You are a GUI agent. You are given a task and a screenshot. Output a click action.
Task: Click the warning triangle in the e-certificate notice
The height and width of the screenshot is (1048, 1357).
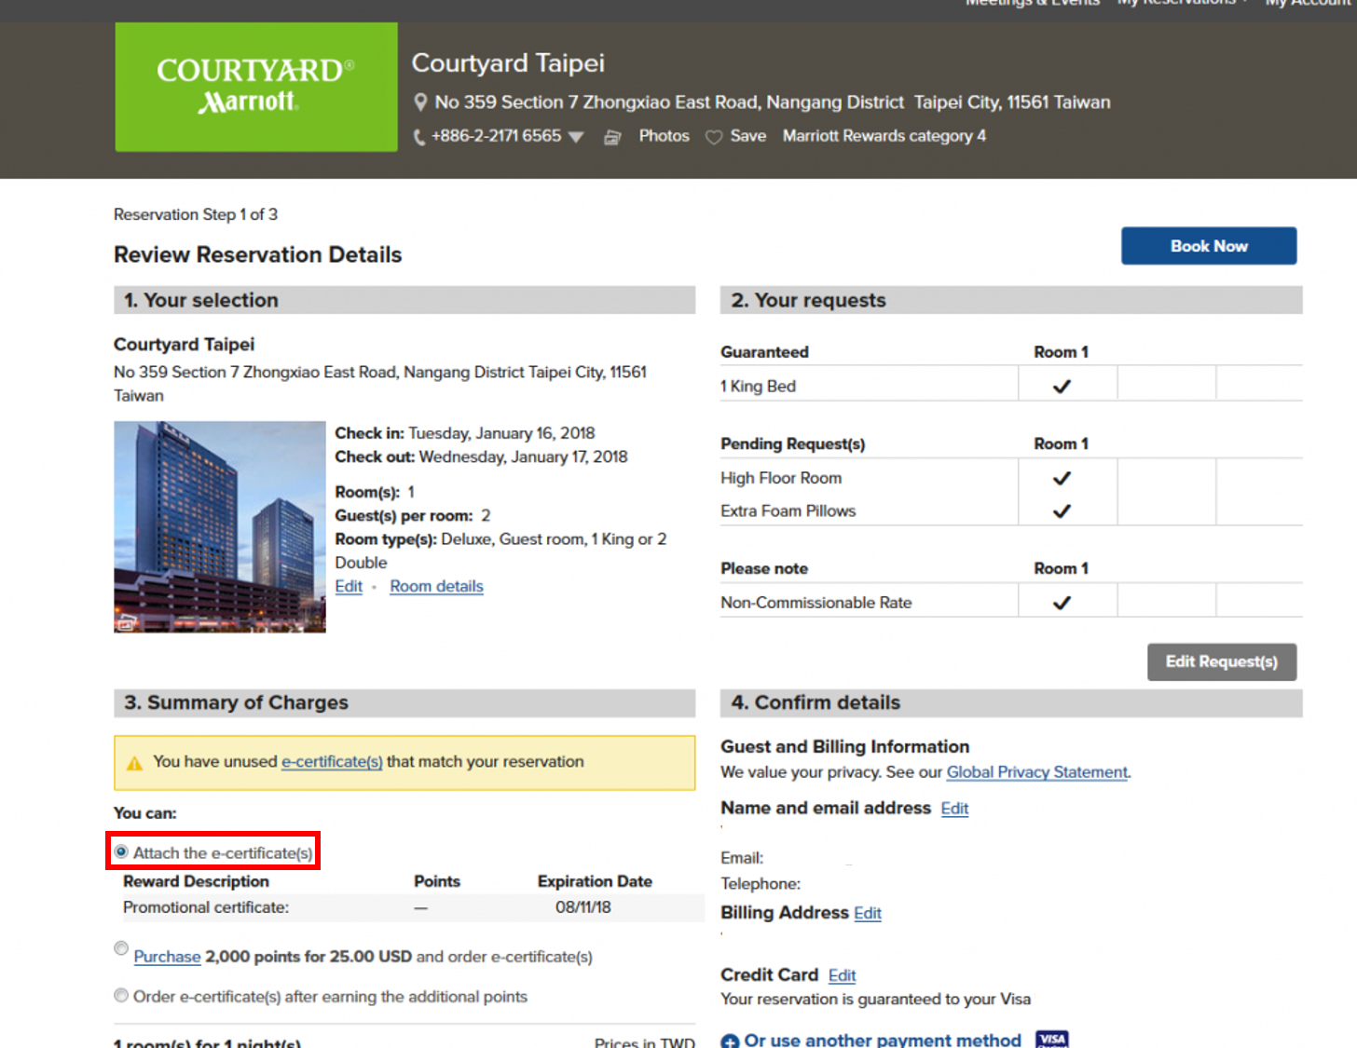coord(134,763)
